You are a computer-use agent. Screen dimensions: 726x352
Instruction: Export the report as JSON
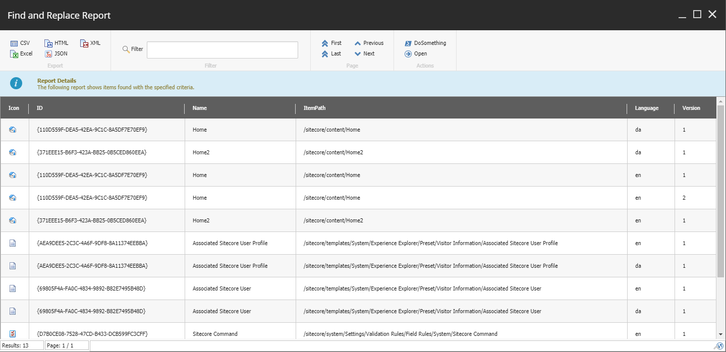click(x=56, y=53)
